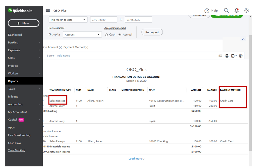Expand the Workers sidebar submenu
The width and height of the screenshot is (259, 168).
[39, 73]
